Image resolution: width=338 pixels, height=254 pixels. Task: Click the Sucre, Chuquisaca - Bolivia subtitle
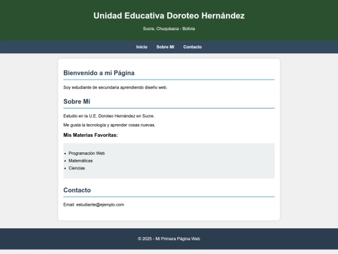[x=169, y=29]
